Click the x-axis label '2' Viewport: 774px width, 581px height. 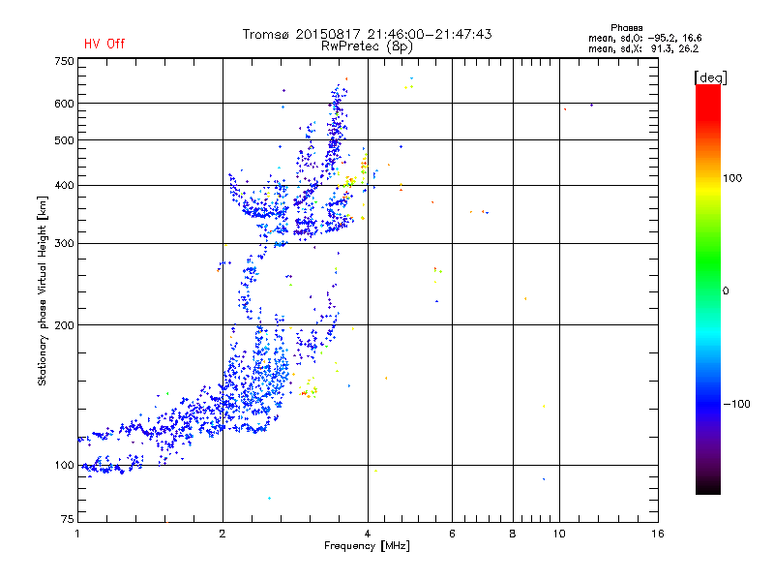(x=223, y=534)
